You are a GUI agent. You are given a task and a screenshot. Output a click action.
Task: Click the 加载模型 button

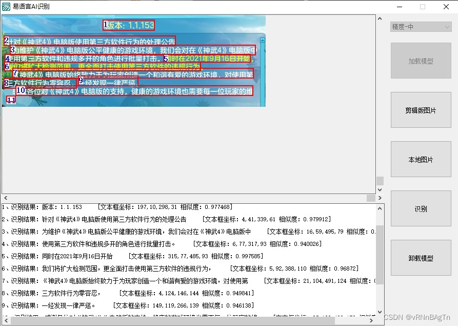click(x=421, y=61)
